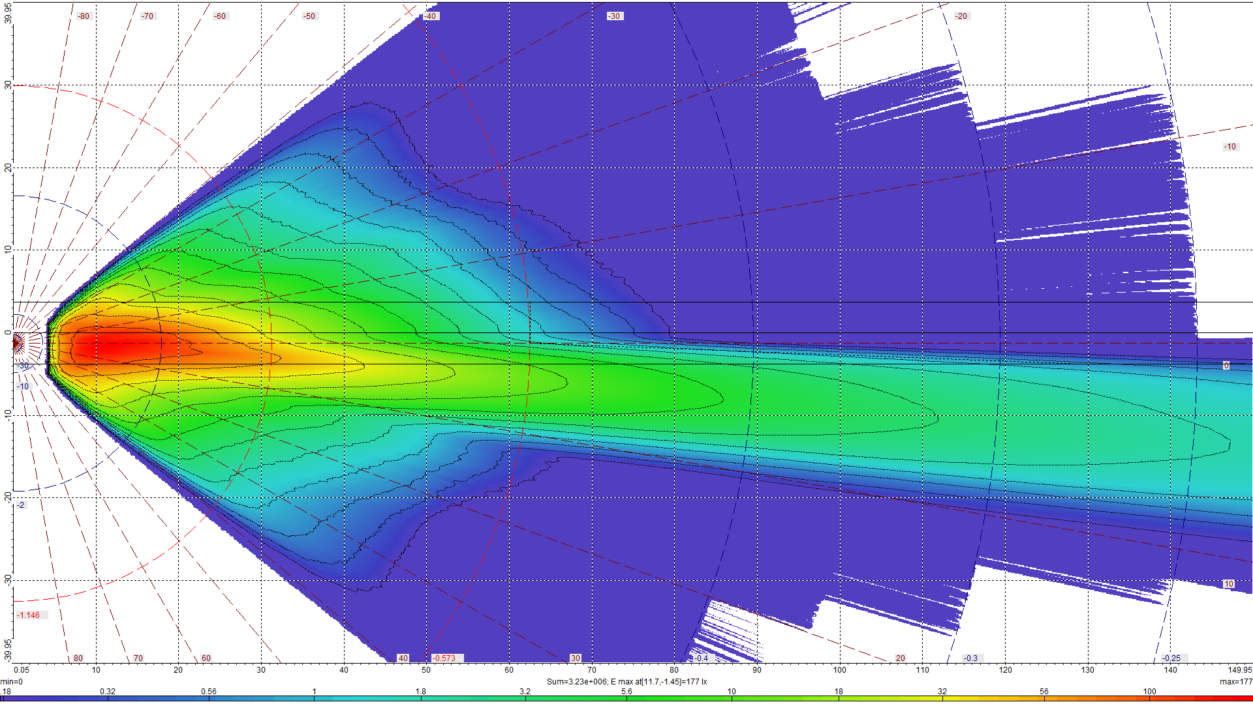This screenshot has width=1253, height=704.
Task: Click the -10 angle label on right
Action: 1230,147
